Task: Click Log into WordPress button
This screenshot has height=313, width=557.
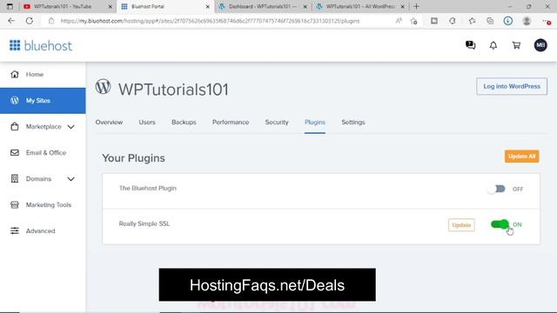Action: click(512, 86)
